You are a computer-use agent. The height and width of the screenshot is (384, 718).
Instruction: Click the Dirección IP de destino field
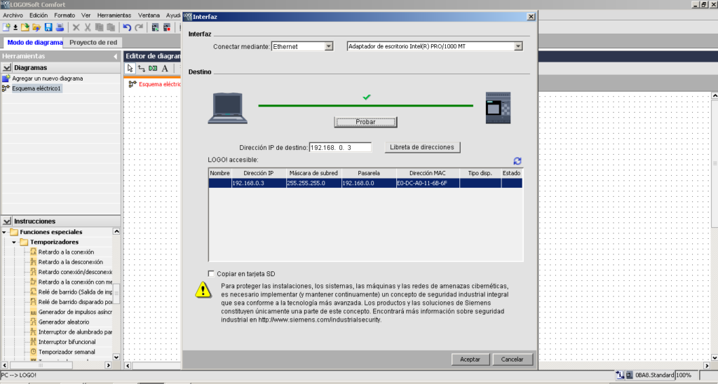click(340, 147)
